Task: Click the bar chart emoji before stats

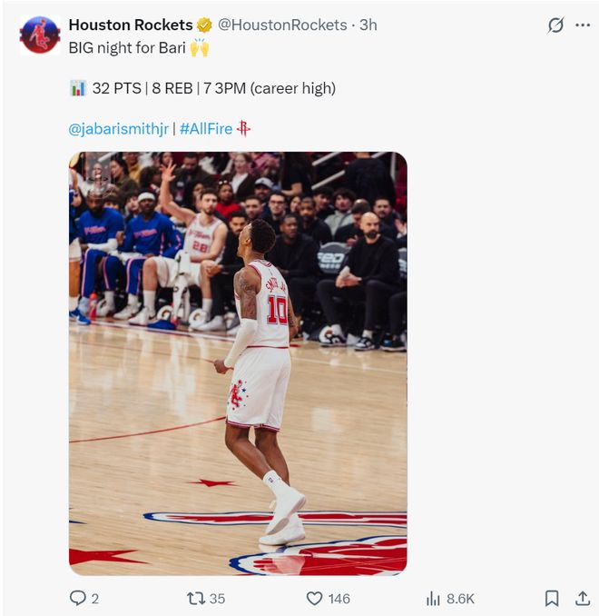Action: click(x=78, y=88)
